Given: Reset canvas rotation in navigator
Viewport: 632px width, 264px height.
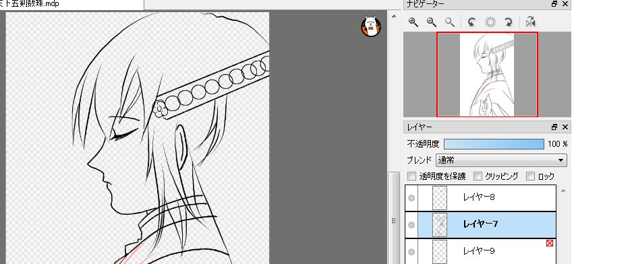Looking at the screenshot, I should (x=490, y=22).
